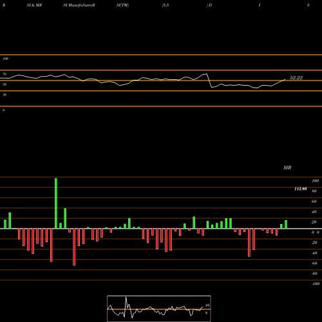The image size is (322, 322).
Task: Click the MR axis label -20
Action: pyautogui.click(x=314, y=243)
